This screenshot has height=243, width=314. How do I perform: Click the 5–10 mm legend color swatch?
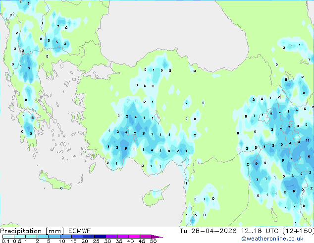click(x=54, y=237)
